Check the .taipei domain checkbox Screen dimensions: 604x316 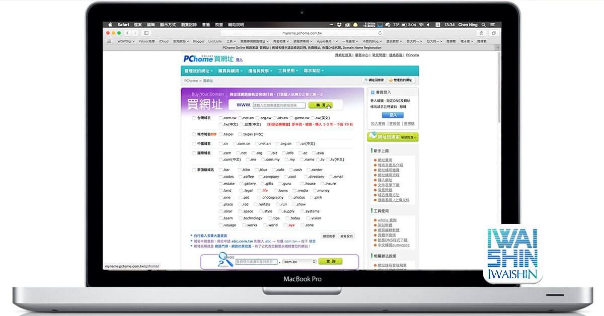[221, 134]
